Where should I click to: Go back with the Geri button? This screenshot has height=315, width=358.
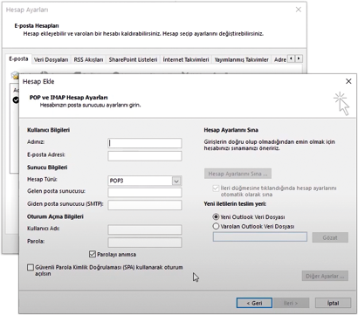[x=254, y=303]
